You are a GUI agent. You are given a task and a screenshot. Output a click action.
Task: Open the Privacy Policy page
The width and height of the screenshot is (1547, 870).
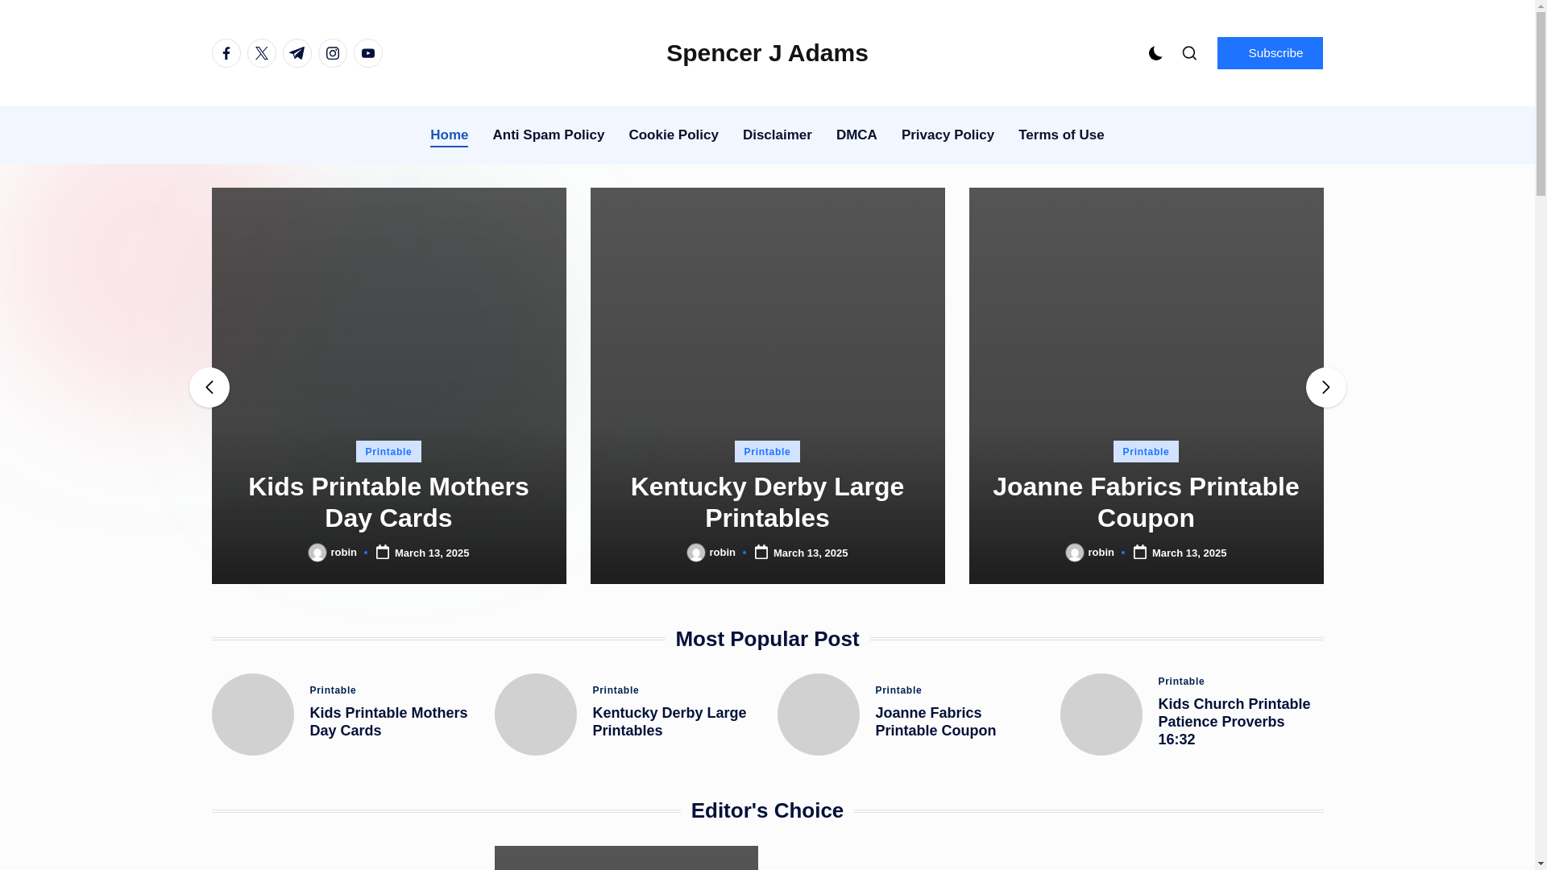point(948,135)
